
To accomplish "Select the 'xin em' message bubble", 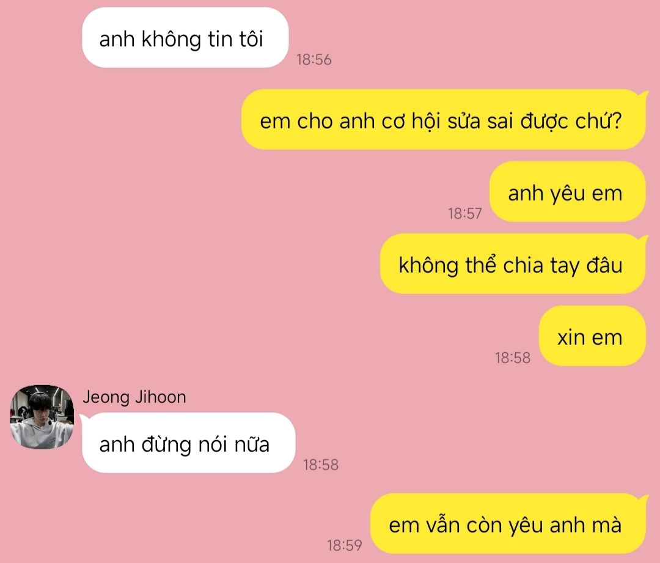I will point(592,336).
